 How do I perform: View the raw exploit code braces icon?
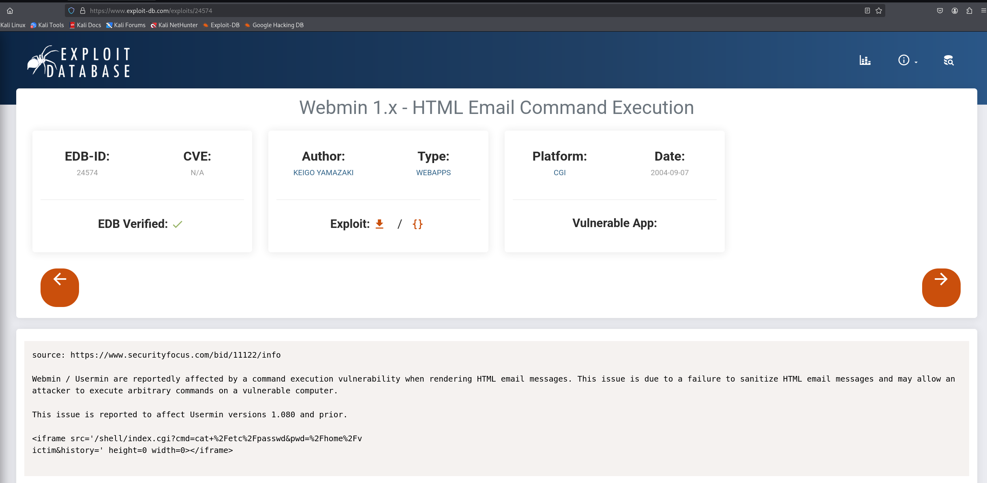click(x=417, y=224)
